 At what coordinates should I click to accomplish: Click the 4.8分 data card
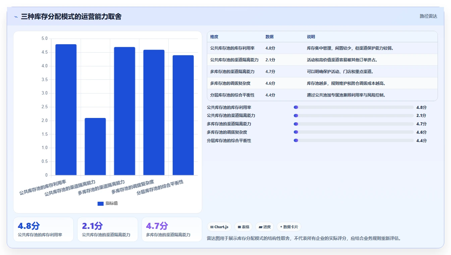(43, 229)
